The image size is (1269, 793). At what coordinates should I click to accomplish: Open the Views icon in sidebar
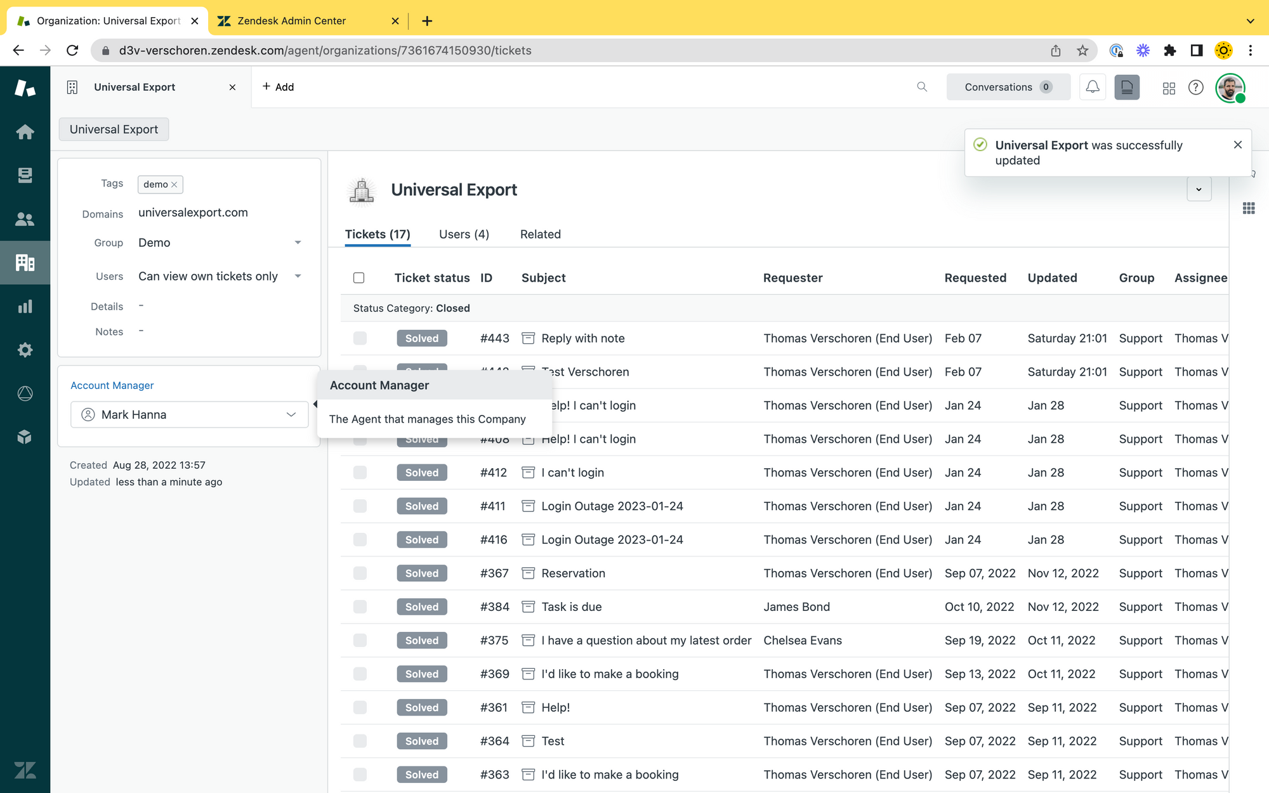pyautogui.click(x=25, y=175)
